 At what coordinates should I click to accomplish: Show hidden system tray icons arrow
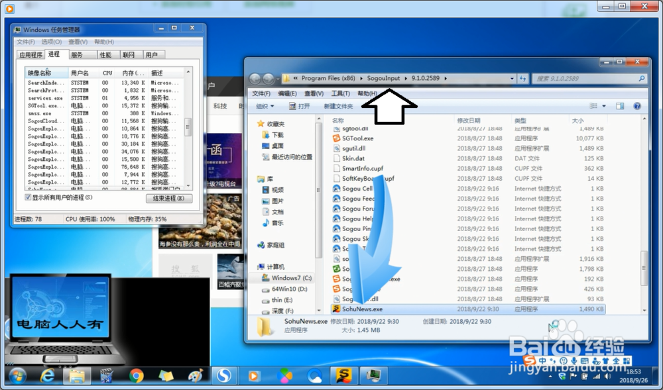(550, 377)
